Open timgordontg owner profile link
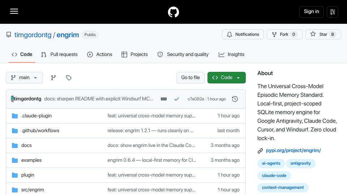 point(33,35)
